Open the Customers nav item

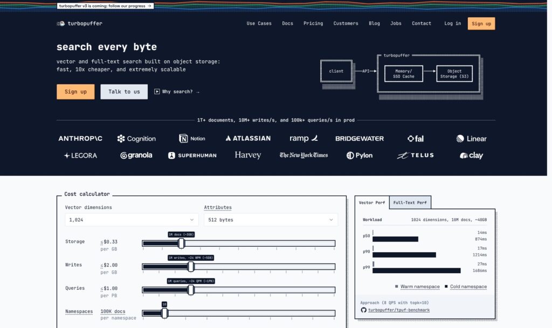coord(346,24)
